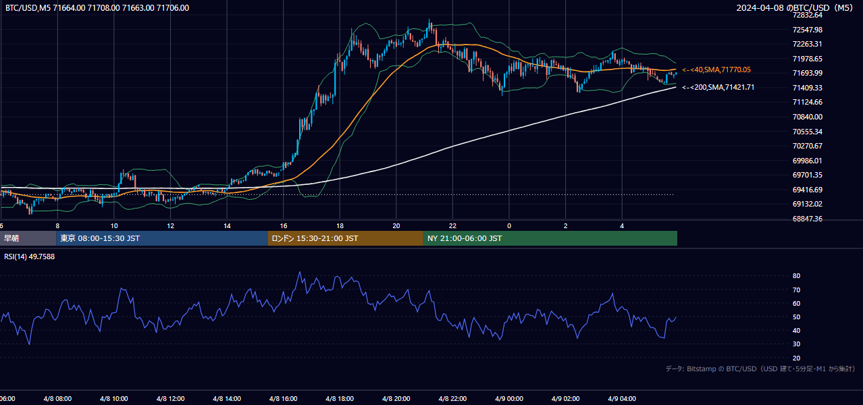Click price axis label 72547.98
This screenshot has height=405, width=863.
click(x=807, y=30)
